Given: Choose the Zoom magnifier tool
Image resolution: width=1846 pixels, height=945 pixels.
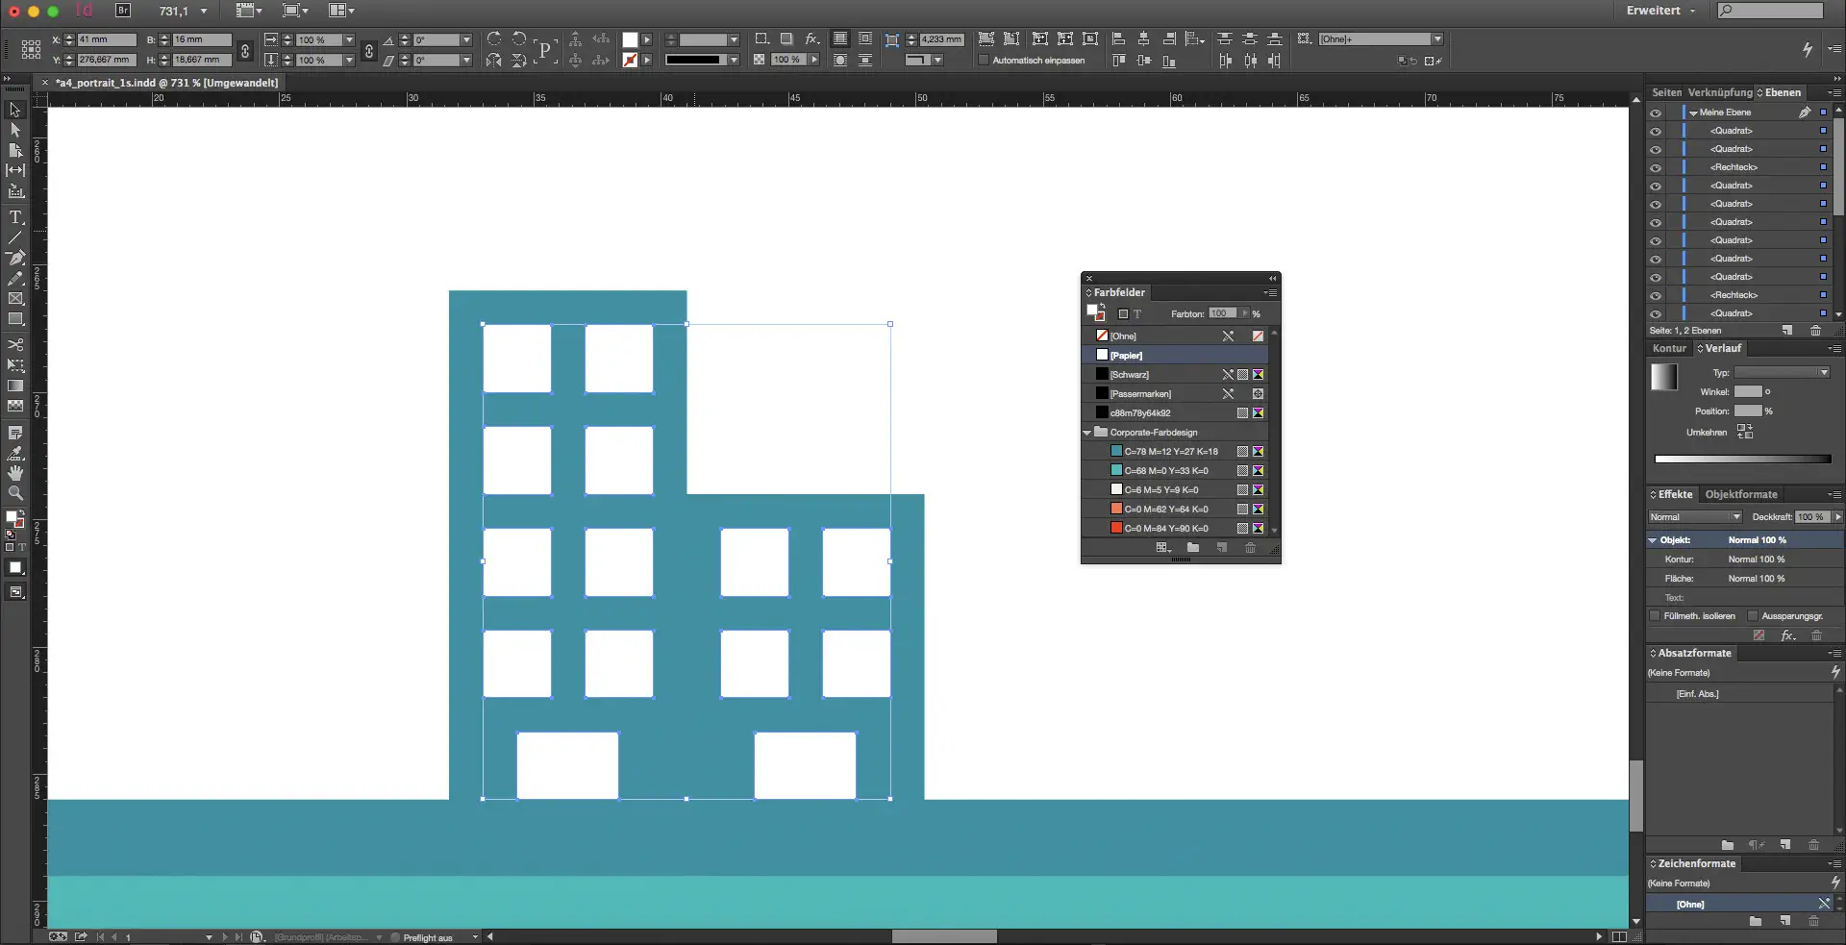Looking at the screenshot, I should (15, 493).
